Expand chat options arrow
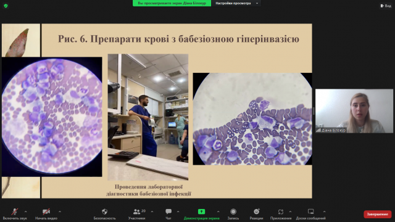Image resolution: width=395 pixels, height=222 pixels. 178,212
